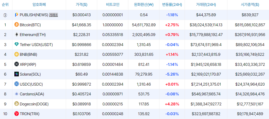
Task: Click the Tether USDt logo icon
Action: 16,44
